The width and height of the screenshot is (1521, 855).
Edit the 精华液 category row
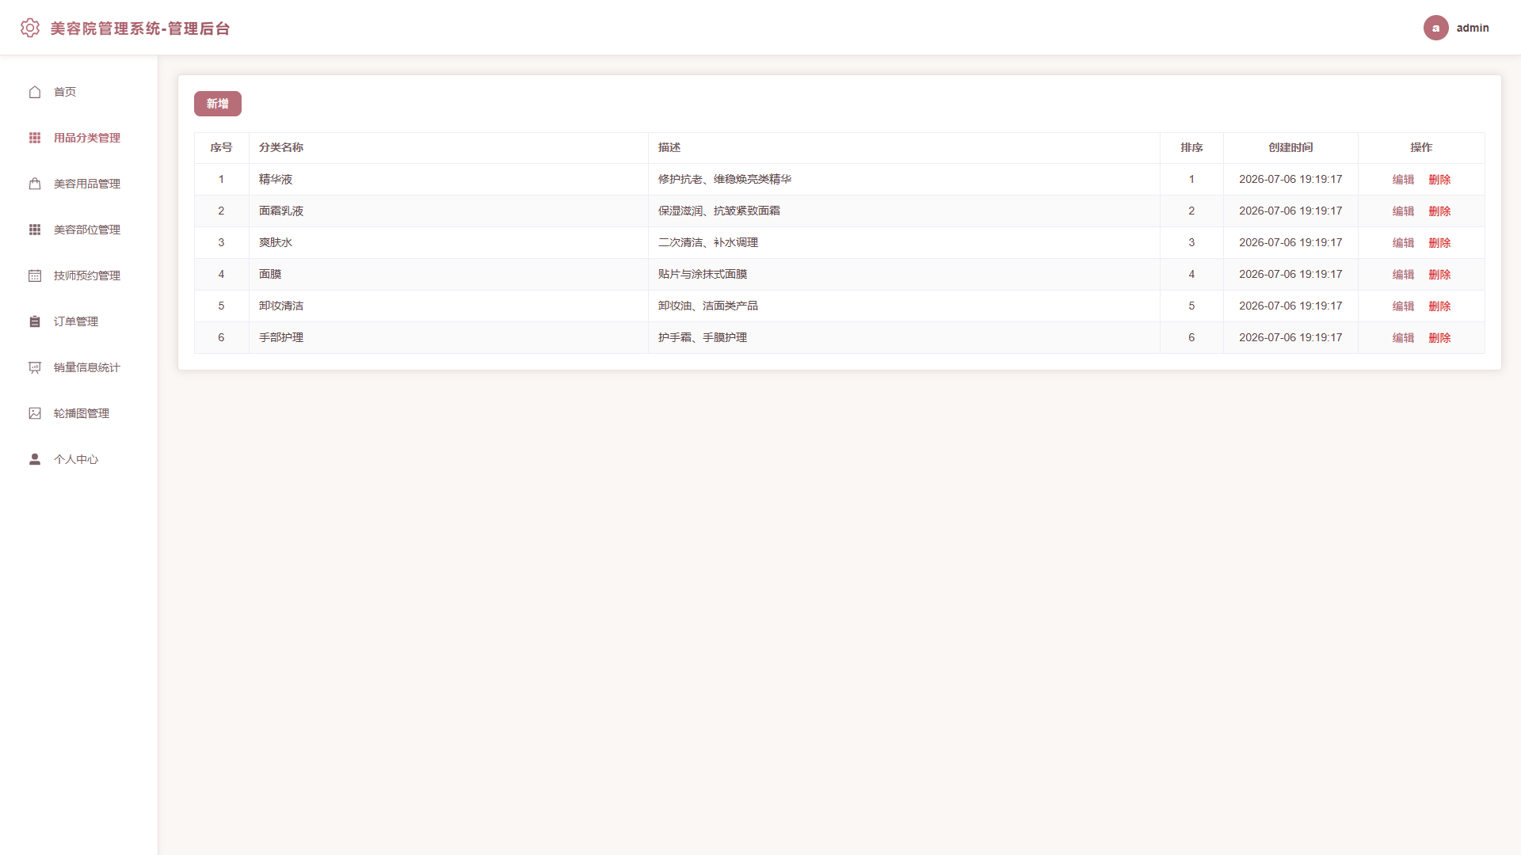pos(1403,180)
